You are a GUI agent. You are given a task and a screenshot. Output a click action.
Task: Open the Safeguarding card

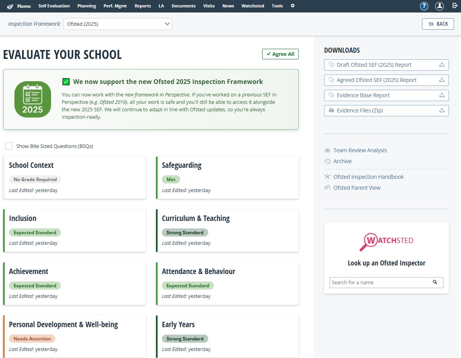(227, 178)
